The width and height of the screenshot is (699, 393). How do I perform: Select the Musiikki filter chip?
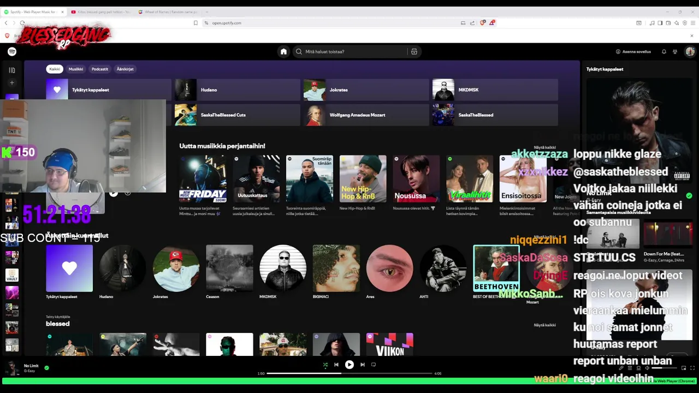[x=76, y=69]
